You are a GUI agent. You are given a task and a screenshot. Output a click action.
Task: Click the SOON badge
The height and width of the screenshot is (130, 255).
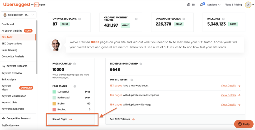[28, 31]
